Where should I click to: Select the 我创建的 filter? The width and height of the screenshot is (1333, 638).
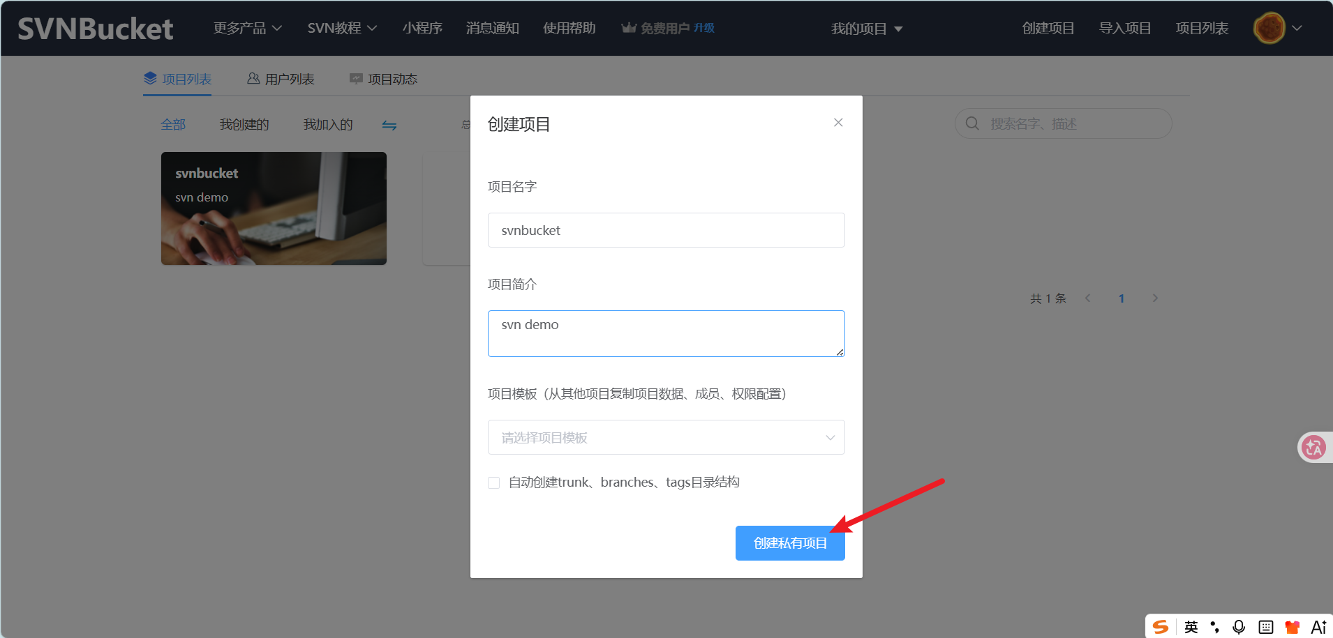(244, 124)
